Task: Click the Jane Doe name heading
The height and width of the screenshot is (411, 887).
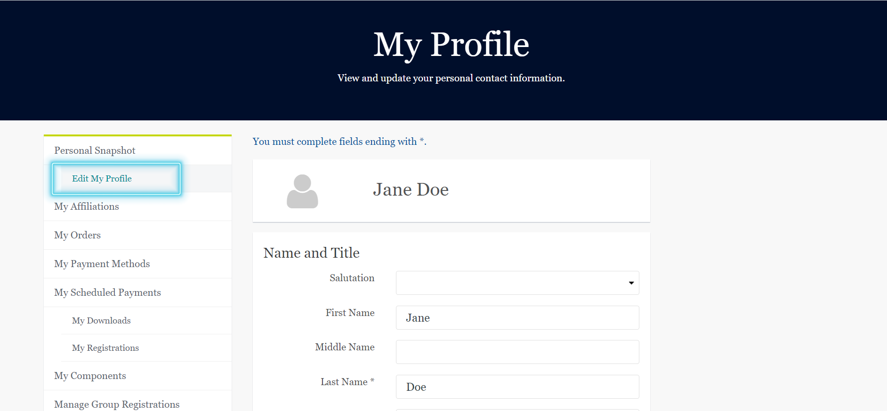Action: 411,190
